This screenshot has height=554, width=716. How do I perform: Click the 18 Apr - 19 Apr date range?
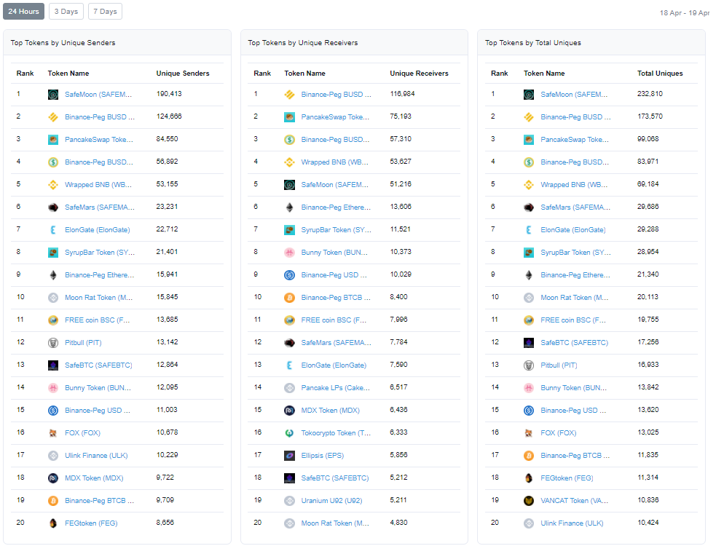[x=685, y=13]
